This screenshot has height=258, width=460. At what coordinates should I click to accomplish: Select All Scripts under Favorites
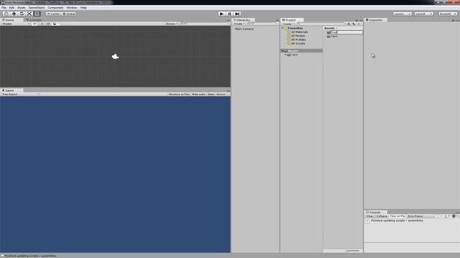(x=298, y=43)
